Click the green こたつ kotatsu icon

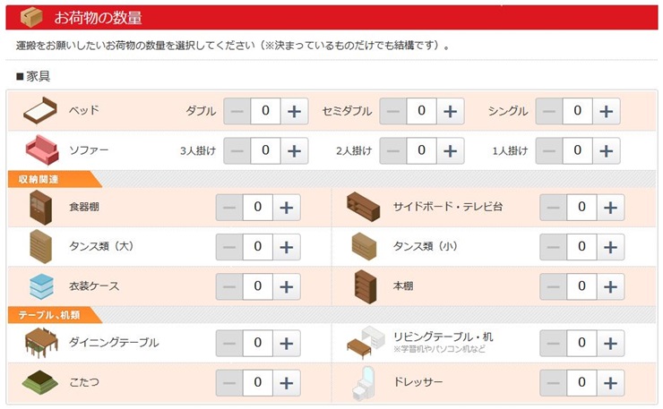click(40, 382)
